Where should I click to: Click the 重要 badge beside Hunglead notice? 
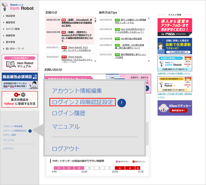pos(64,20)
